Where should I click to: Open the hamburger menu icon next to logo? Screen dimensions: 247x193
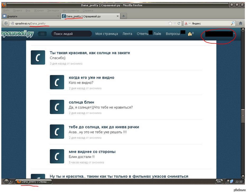click(42, 34)
